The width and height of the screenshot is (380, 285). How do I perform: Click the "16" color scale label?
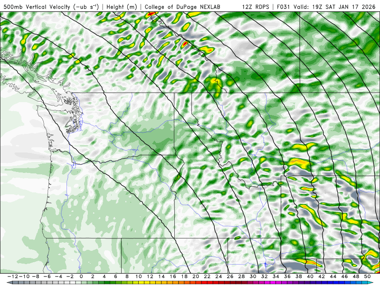pos(173,276)
